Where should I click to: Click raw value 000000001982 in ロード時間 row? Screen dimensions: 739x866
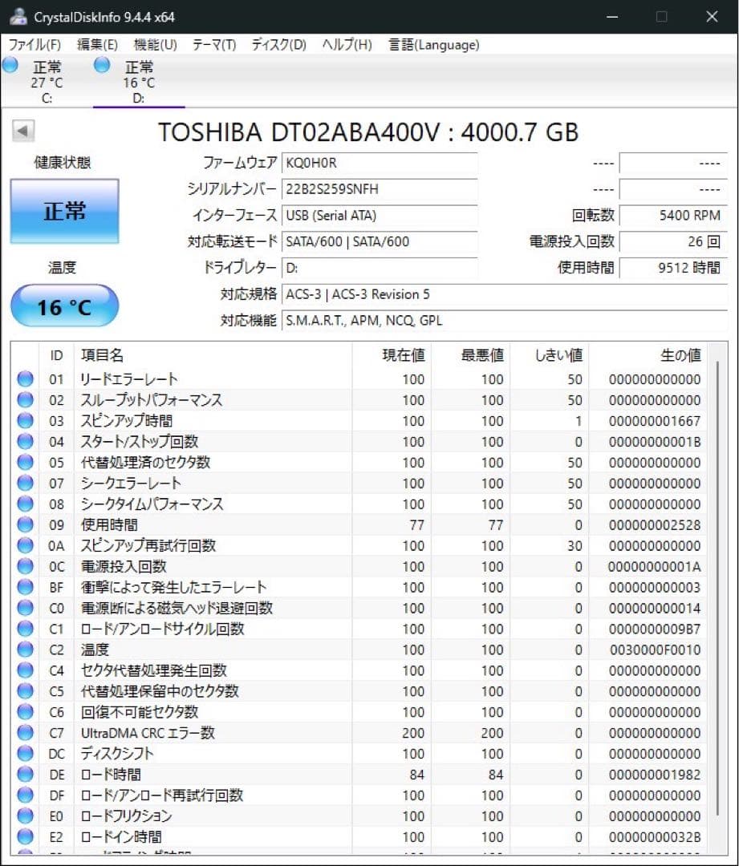(x=655, y=775)
